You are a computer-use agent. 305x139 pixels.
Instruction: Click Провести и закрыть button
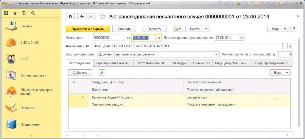pos(88,29)
